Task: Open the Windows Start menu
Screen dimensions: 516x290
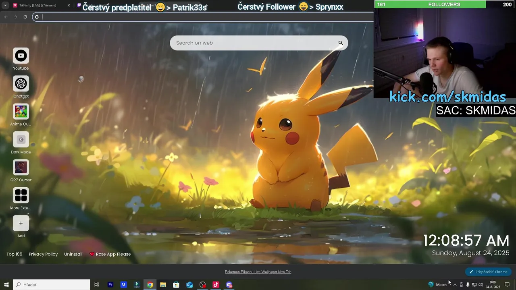Action: point(6,285)
